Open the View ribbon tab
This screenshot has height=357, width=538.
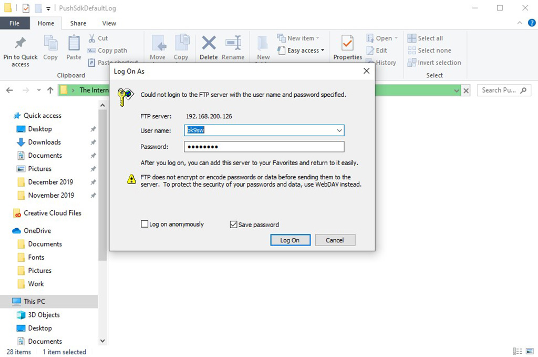coord(109,23)
